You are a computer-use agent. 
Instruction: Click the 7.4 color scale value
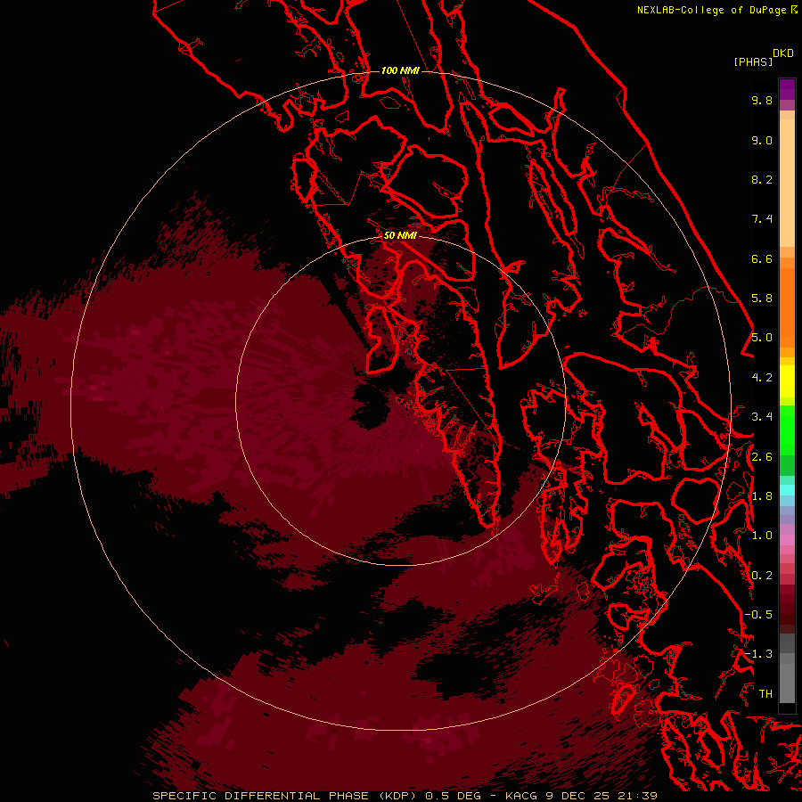pos(762,219)
